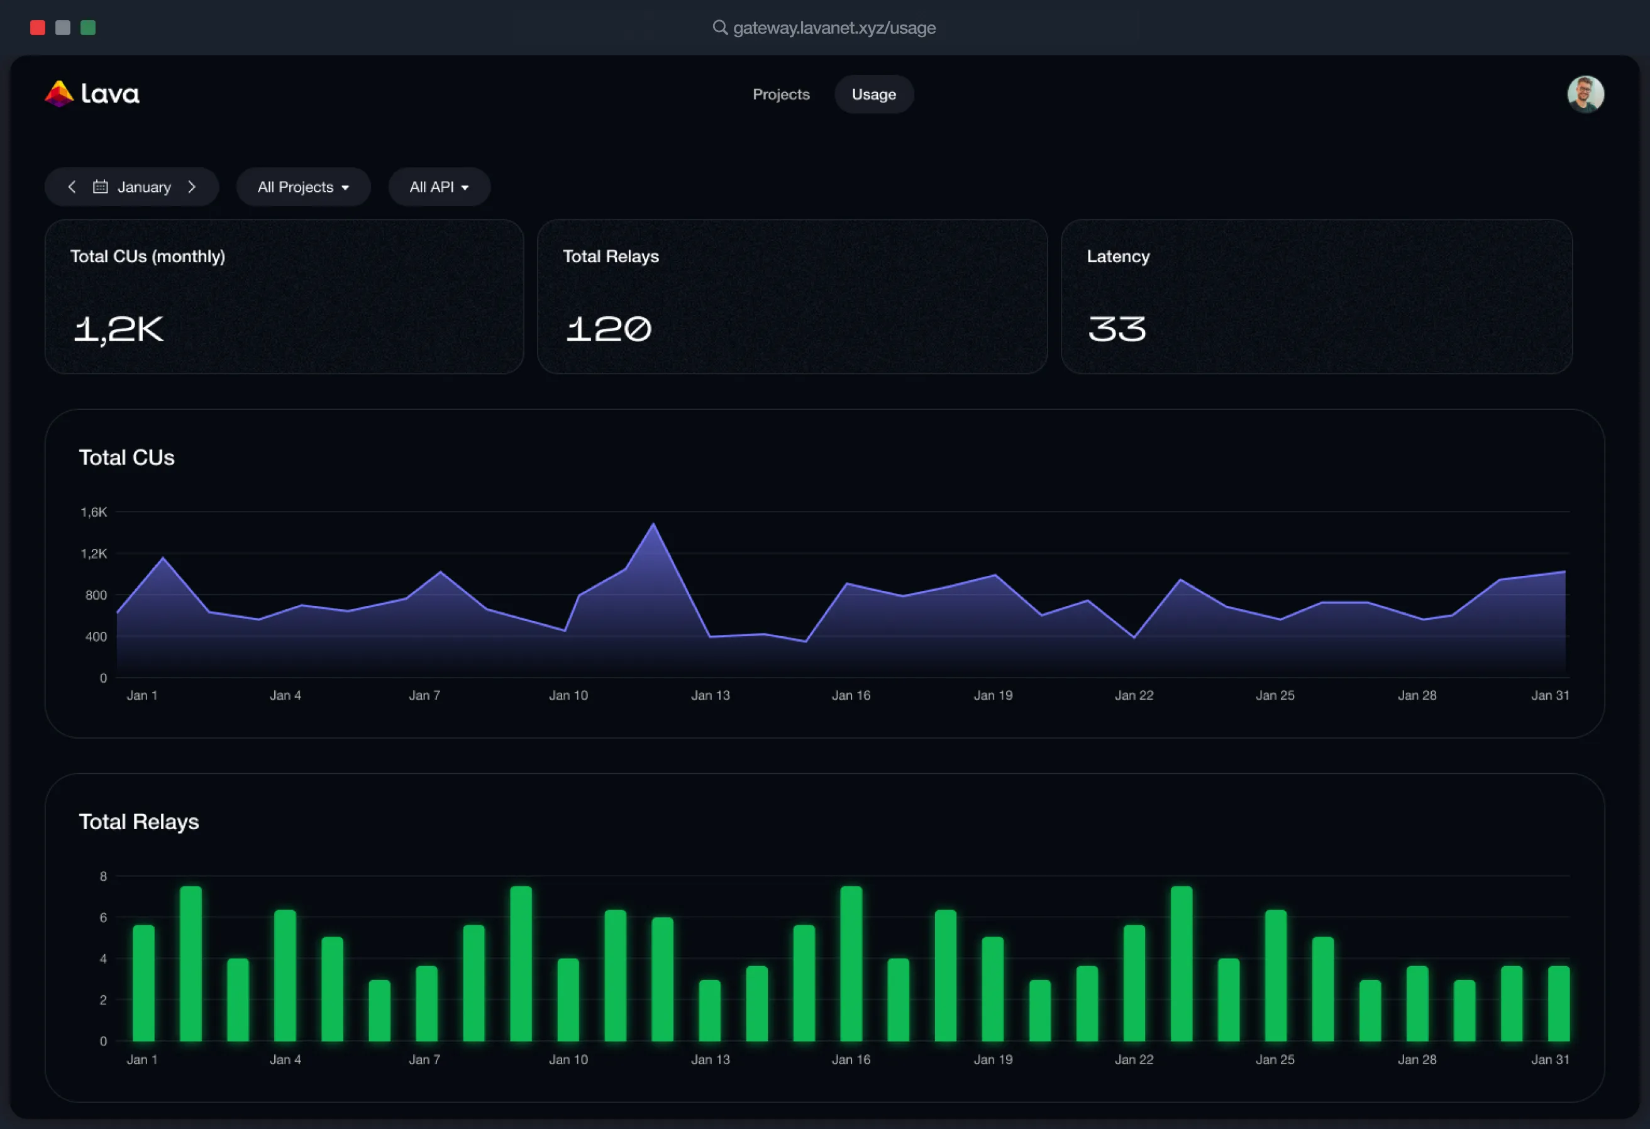This screenshot has height=1129, width=1650.
Task: Go to previous month arrow
Action: point(72,187)
